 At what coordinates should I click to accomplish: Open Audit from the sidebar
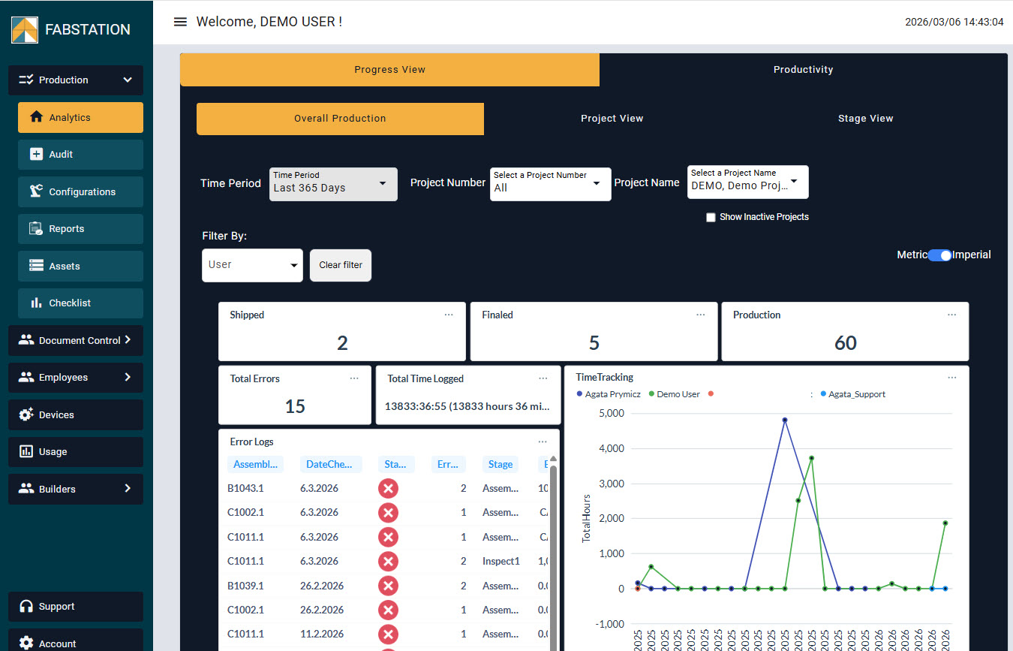[80, 155]
